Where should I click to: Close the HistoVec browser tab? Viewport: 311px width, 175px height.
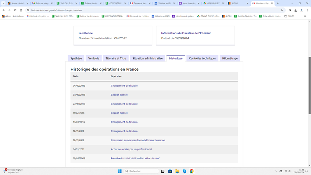(272, 3)
